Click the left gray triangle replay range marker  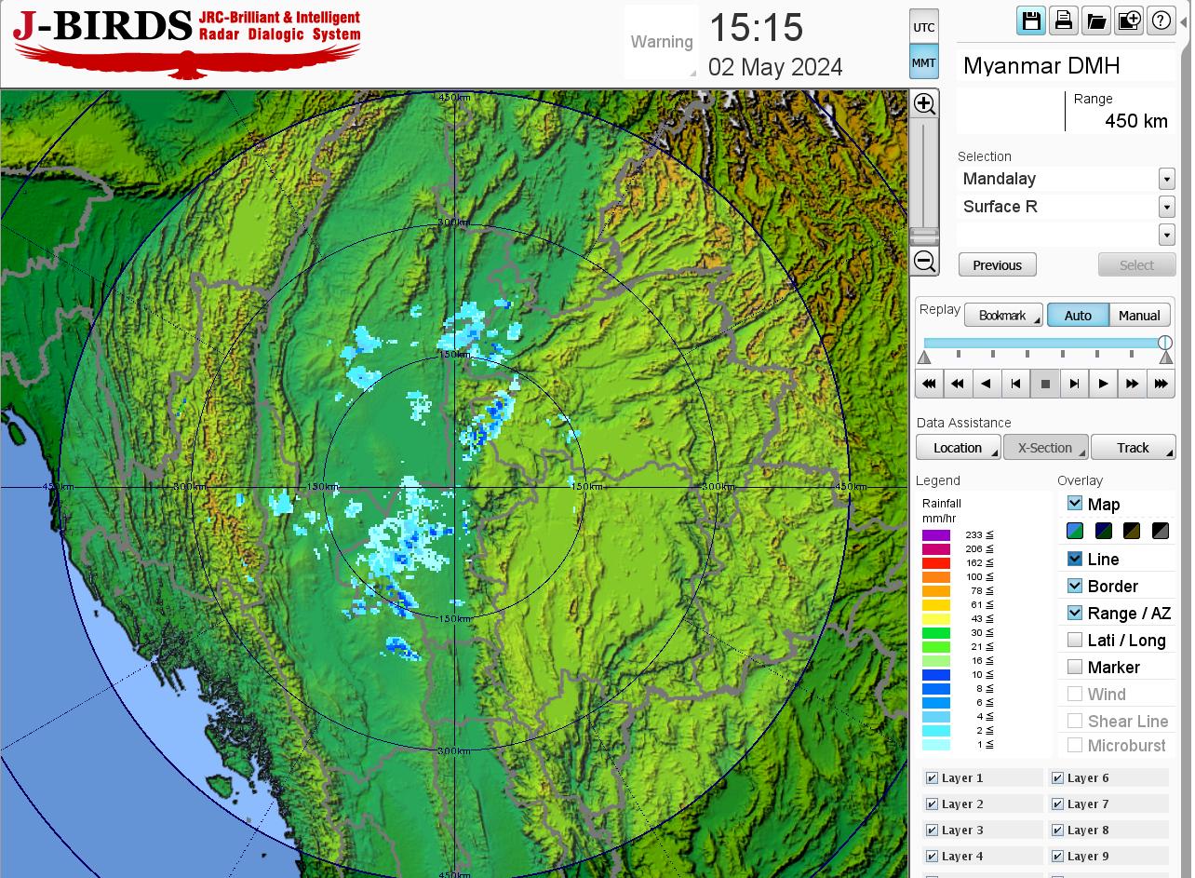pyautogui.click(x=924, y=358)
